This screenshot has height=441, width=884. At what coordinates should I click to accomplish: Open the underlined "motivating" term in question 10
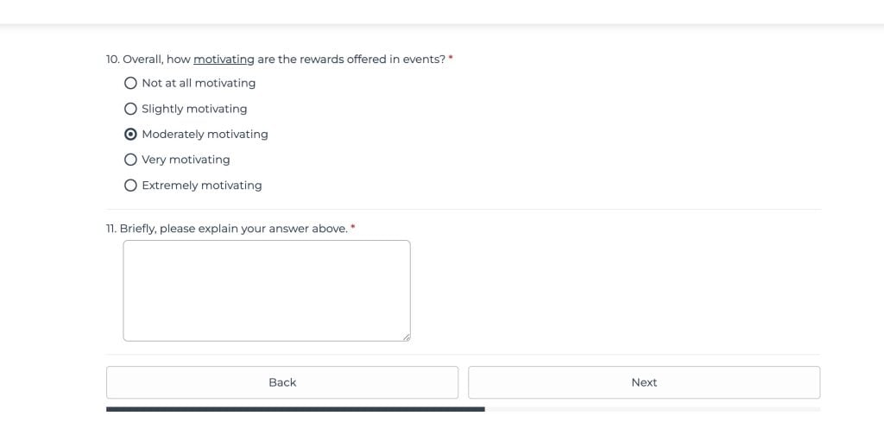224,60
